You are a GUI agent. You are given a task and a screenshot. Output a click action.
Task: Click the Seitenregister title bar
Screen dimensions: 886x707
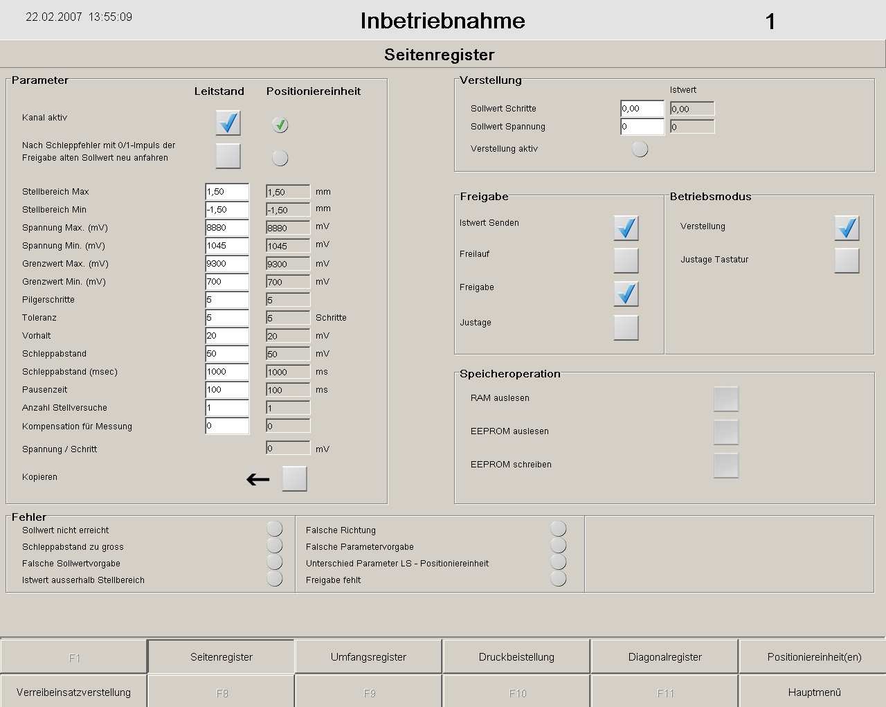[x=442, y=55]
